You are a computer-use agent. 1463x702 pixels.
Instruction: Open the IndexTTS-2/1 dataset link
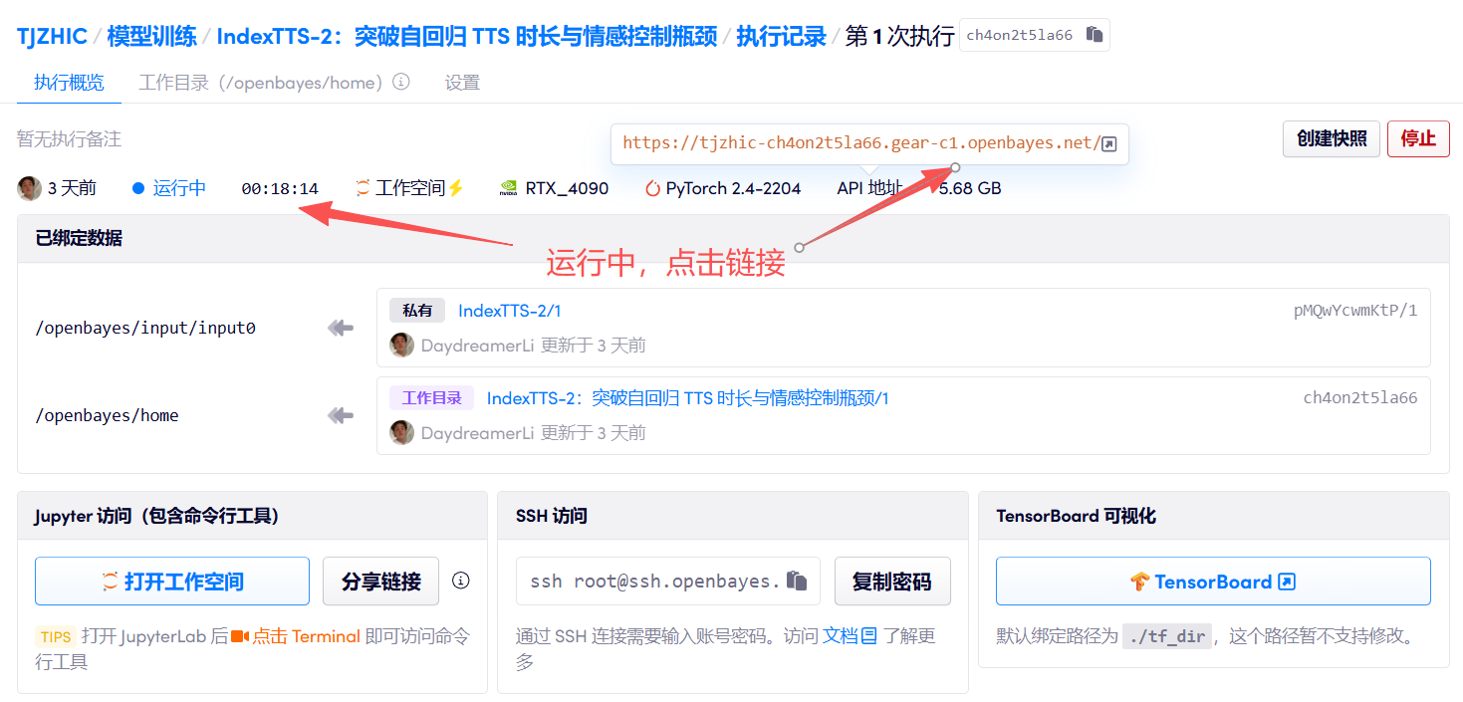click(x=509, y=311)
